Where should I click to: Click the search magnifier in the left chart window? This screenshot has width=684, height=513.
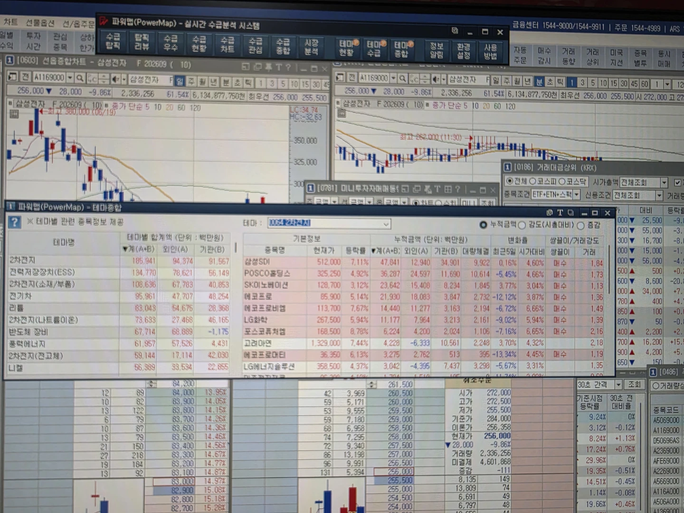click(80, 77)
